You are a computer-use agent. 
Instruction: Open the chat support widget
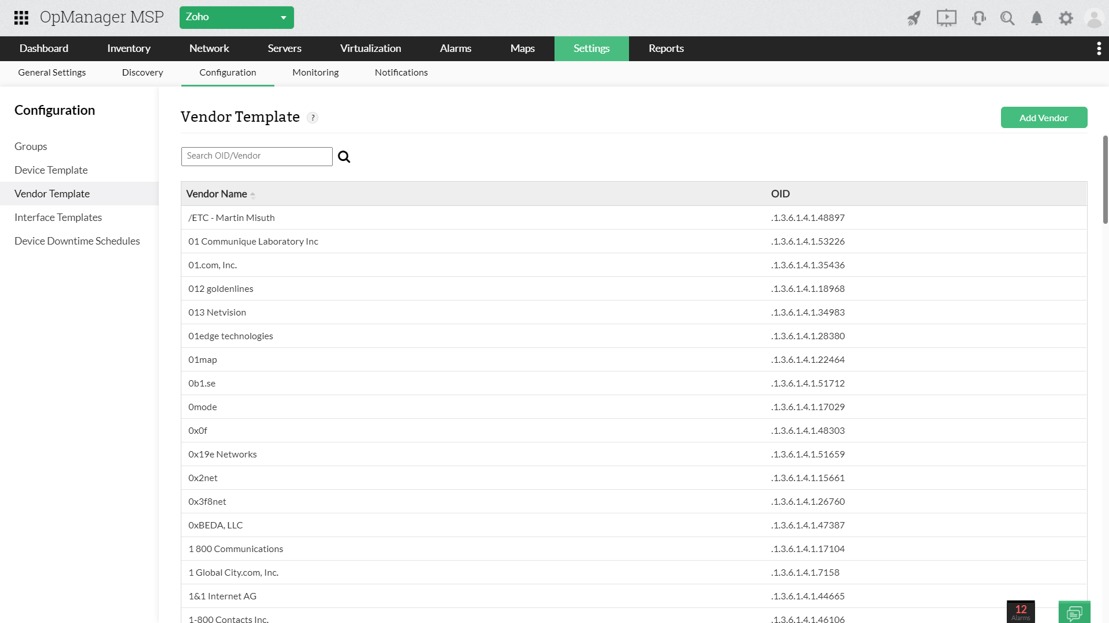click(1074, 613)
